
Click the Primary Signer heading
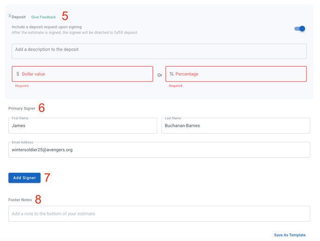22,108
